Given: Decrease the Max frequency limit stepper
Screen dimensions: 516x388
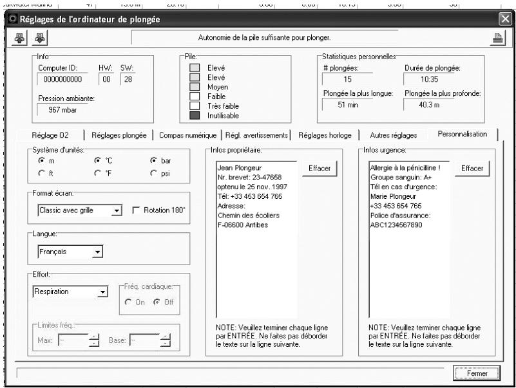Looking at the screenshot, I should 94,344.
